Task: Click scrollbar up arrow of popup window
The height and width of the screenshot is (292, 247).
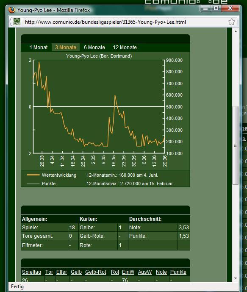Action: 236,31
